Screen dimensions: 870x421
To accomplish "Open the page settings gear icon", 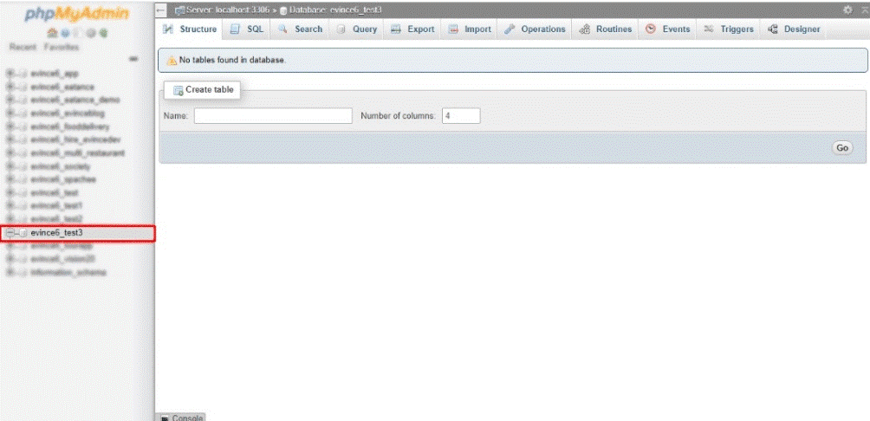I will coord(847,9).
